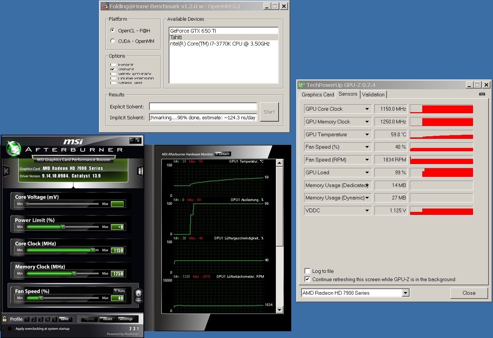Click the Core Clock slider handle
493x338 pixels.
[93, 250]
